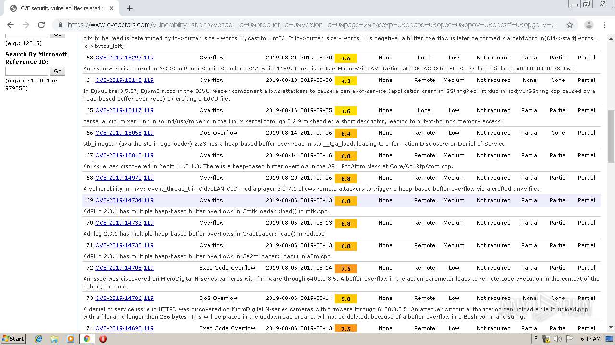Go forward to next page
Screen dimensions: 615x345
pyautogui.click(x=26, y=25)
